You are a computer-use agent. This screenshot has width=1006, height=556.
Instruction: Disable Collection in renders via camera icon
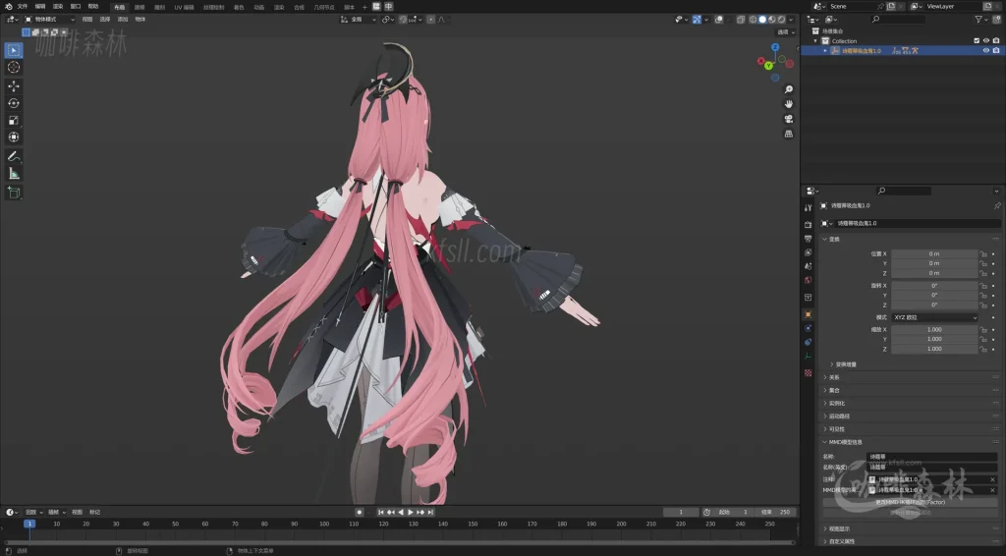point(996,40)
